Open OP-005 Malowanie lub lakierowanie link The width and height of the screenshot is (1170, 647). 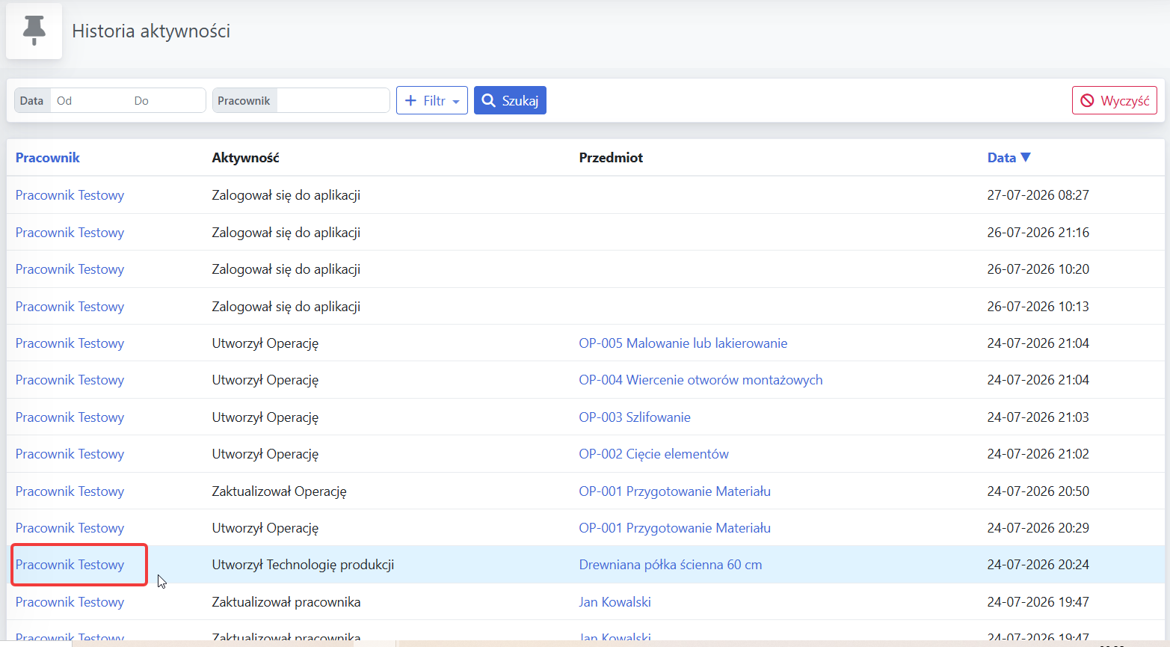coord(683,343)
